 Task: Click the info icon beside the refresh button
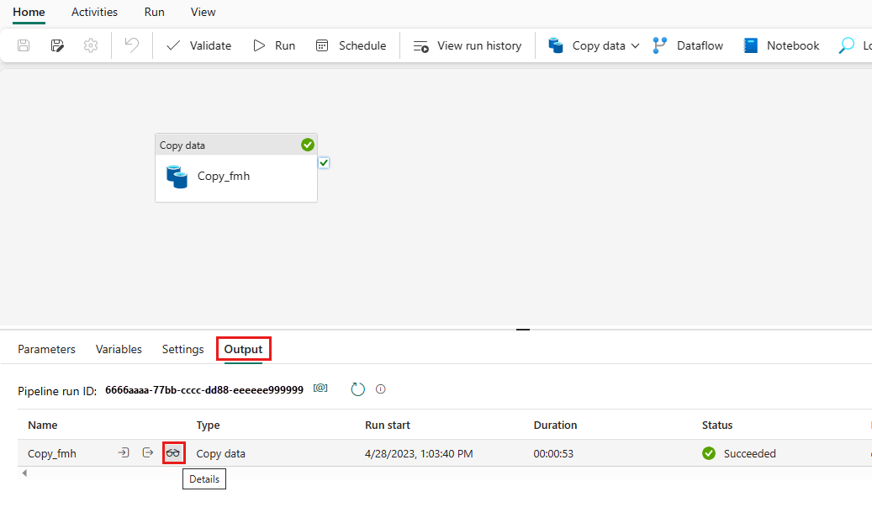(381, 388)
